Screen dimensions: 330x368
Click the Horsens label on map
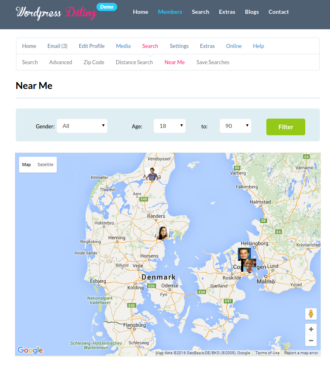[149, 256]
